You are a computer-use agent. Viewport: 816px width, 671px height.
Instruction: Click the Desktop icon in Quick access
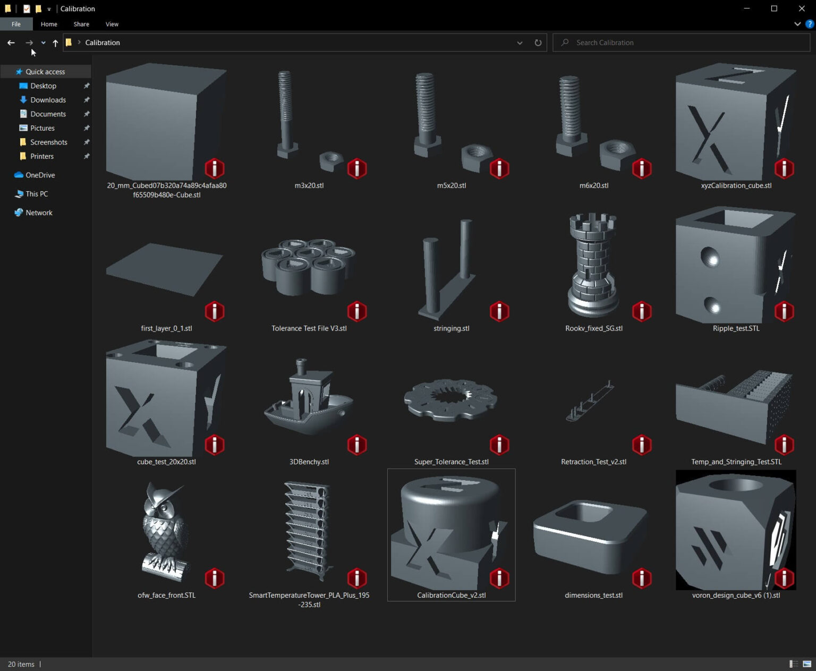(x=23, y=86)
